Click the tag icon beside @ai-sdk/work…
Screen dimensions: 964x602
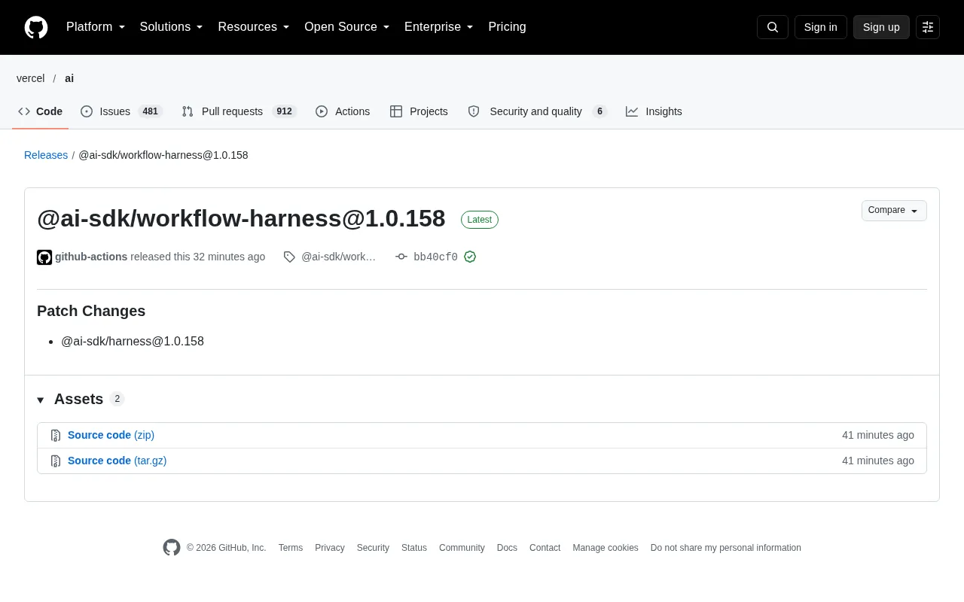coord(289,257)
